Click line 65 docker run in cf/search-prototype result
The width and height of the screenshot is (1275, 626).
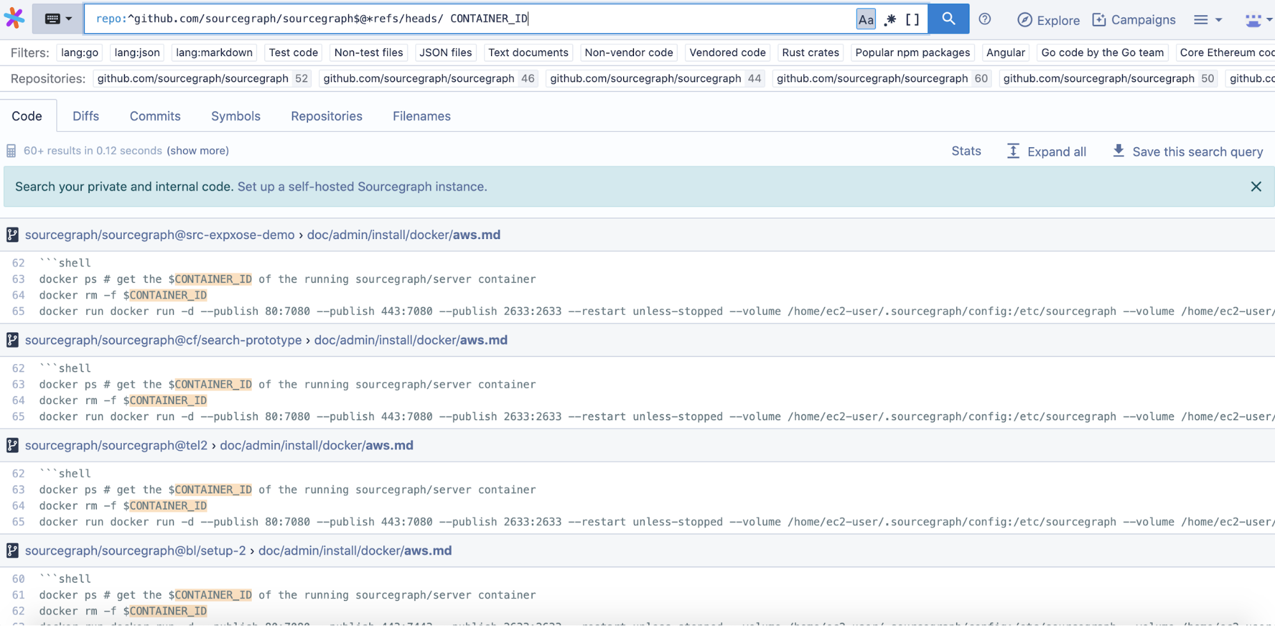(656, 417)
